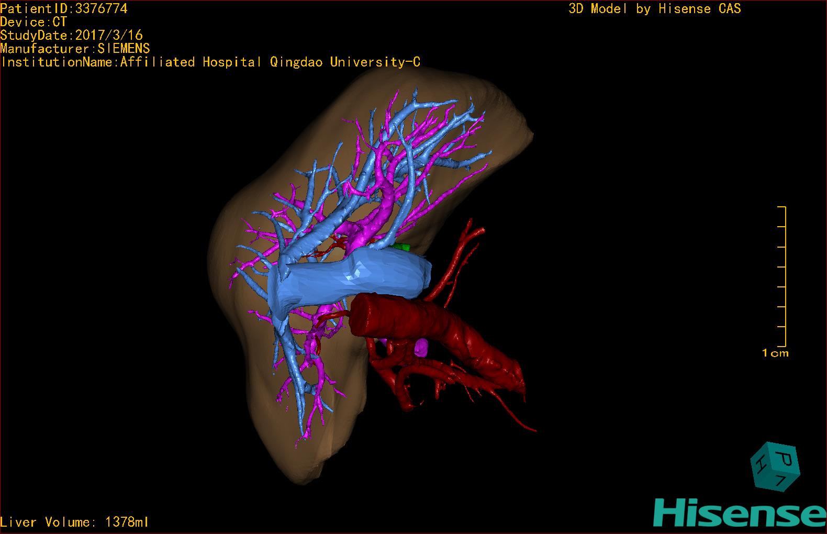The height and width of the screenshot is (534, 827).
Task: Click the StudyDate:2017/3/16 text
Action: click(x=72, y=35)
